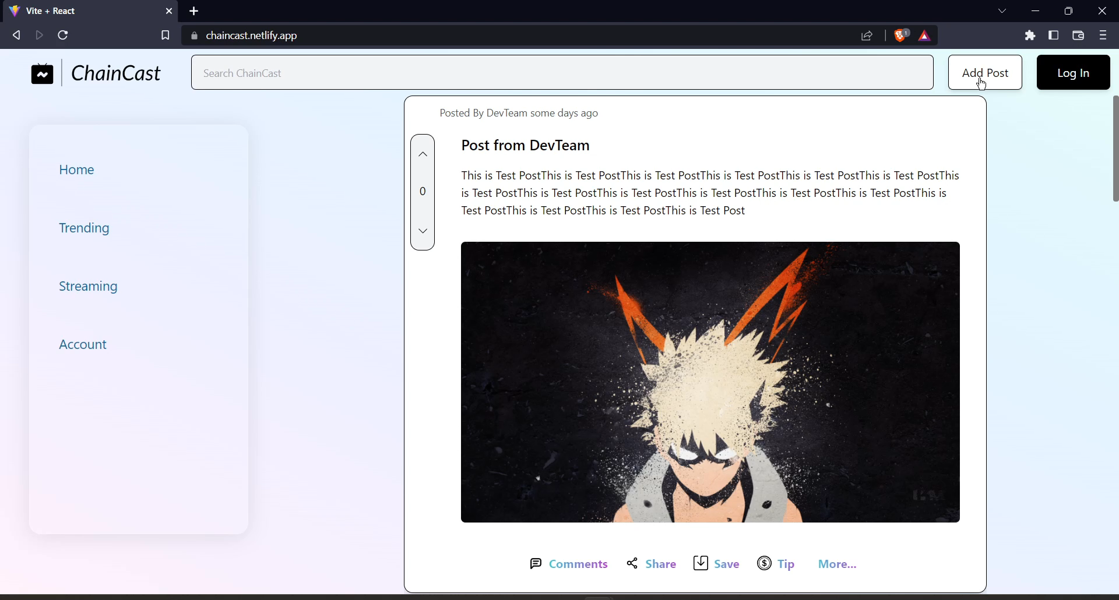The width and height of the screenshot is (1119, 600).
Task: Upvote the DevTeam post
Action: pyautogui.click(x=423, y=154)
